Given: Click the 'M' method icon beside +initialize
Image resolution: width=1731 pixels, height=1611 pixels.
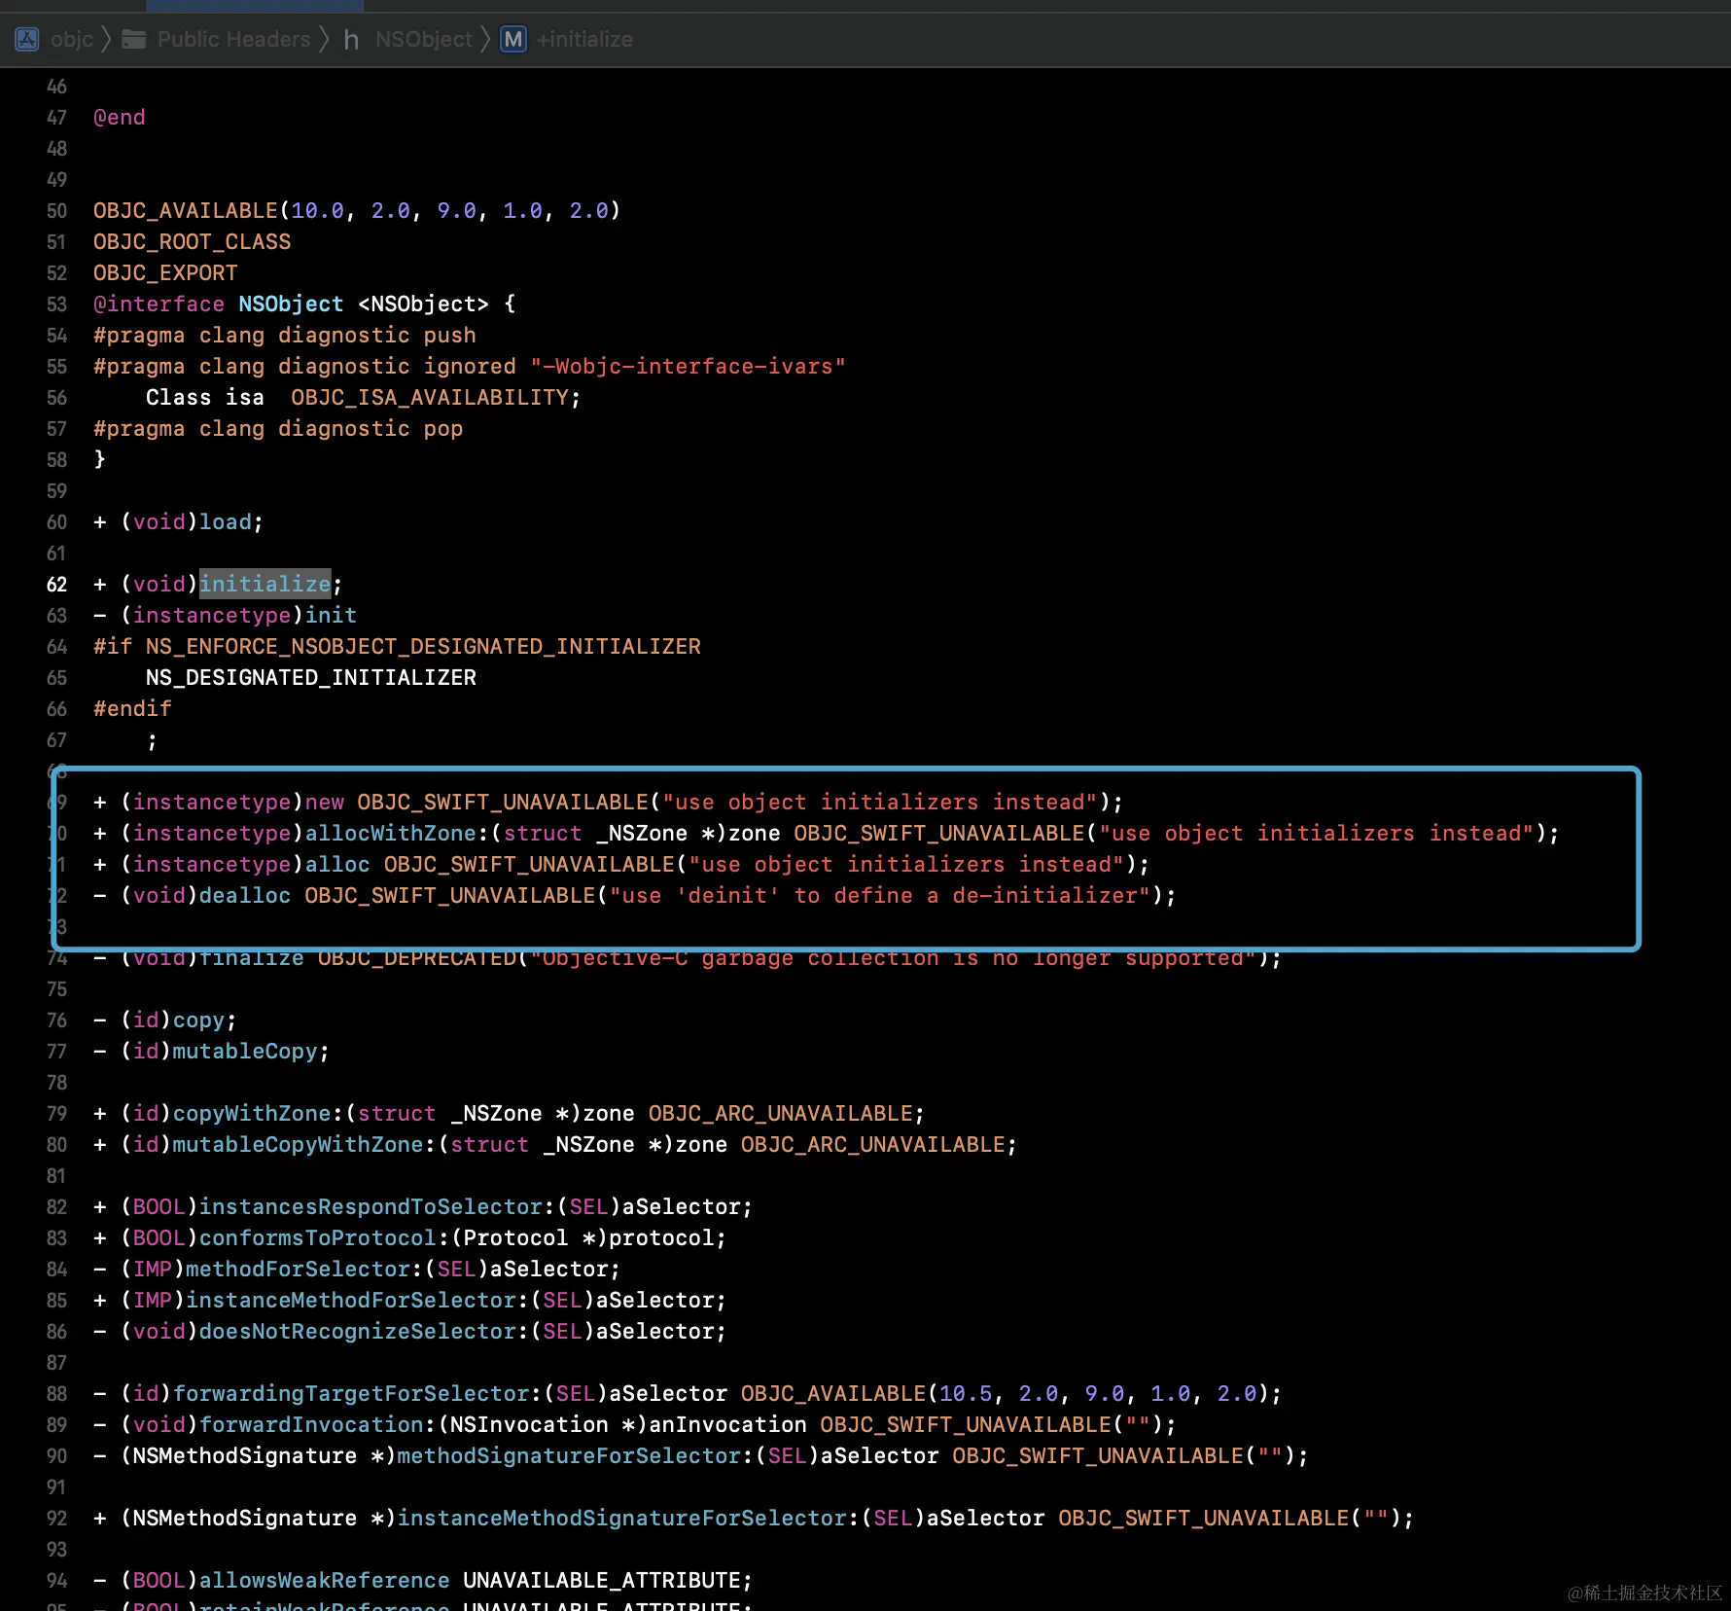Looking at the screenshot, I should (513, 39).
